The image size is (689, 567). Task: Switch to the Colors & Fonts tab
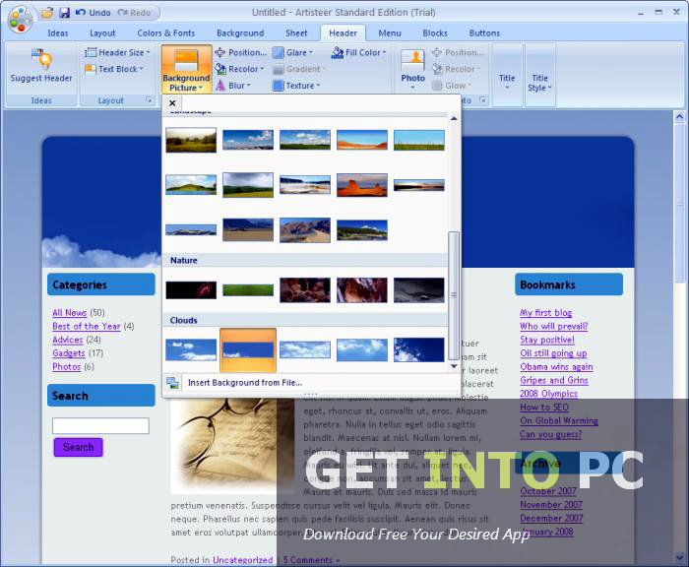(x=165, y=33)
